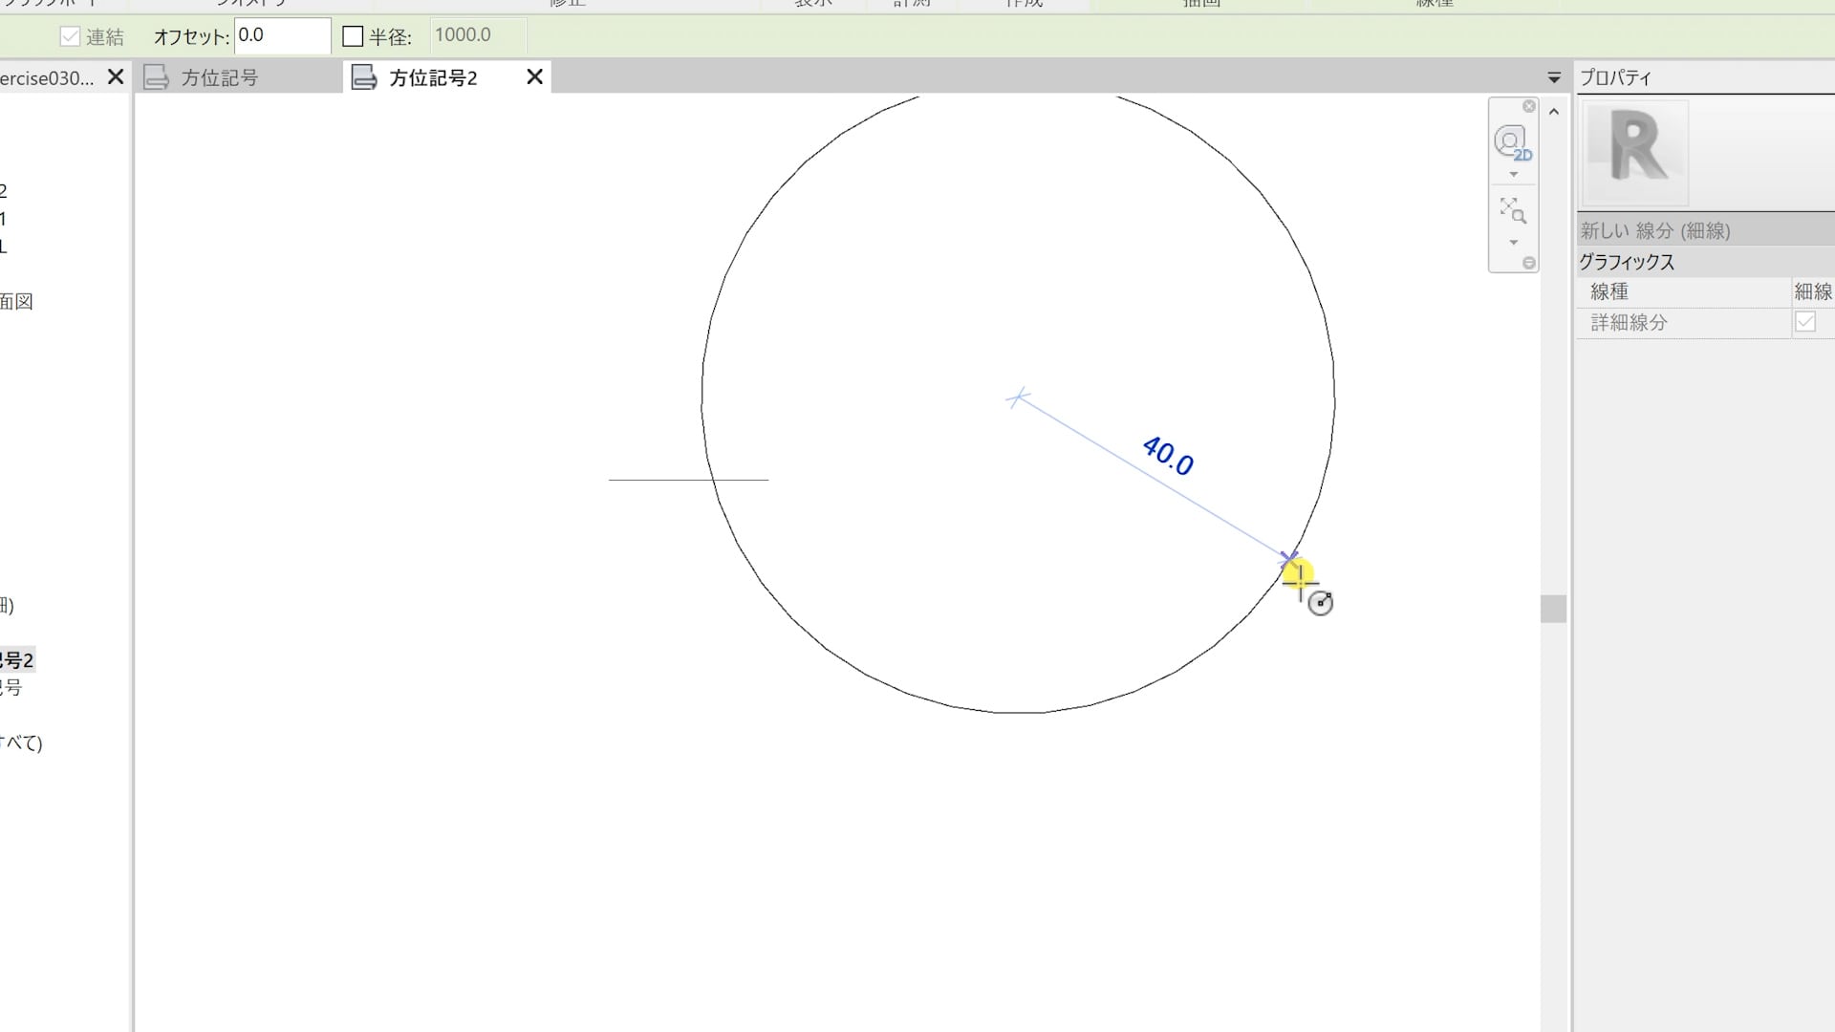Toggle the 連結 chain checkbox
Image resolution: width=1835 pixels, height=1032 pixels.
tap(70, 36)
